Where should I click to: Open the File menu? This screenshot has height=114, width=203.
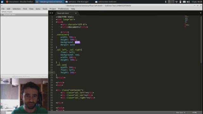(3, 9)
